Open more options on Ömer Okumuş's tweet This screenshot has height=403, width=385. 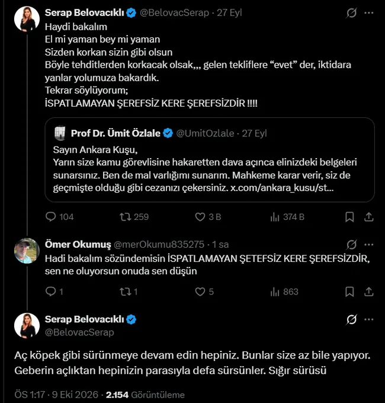[x=369, y=244]
